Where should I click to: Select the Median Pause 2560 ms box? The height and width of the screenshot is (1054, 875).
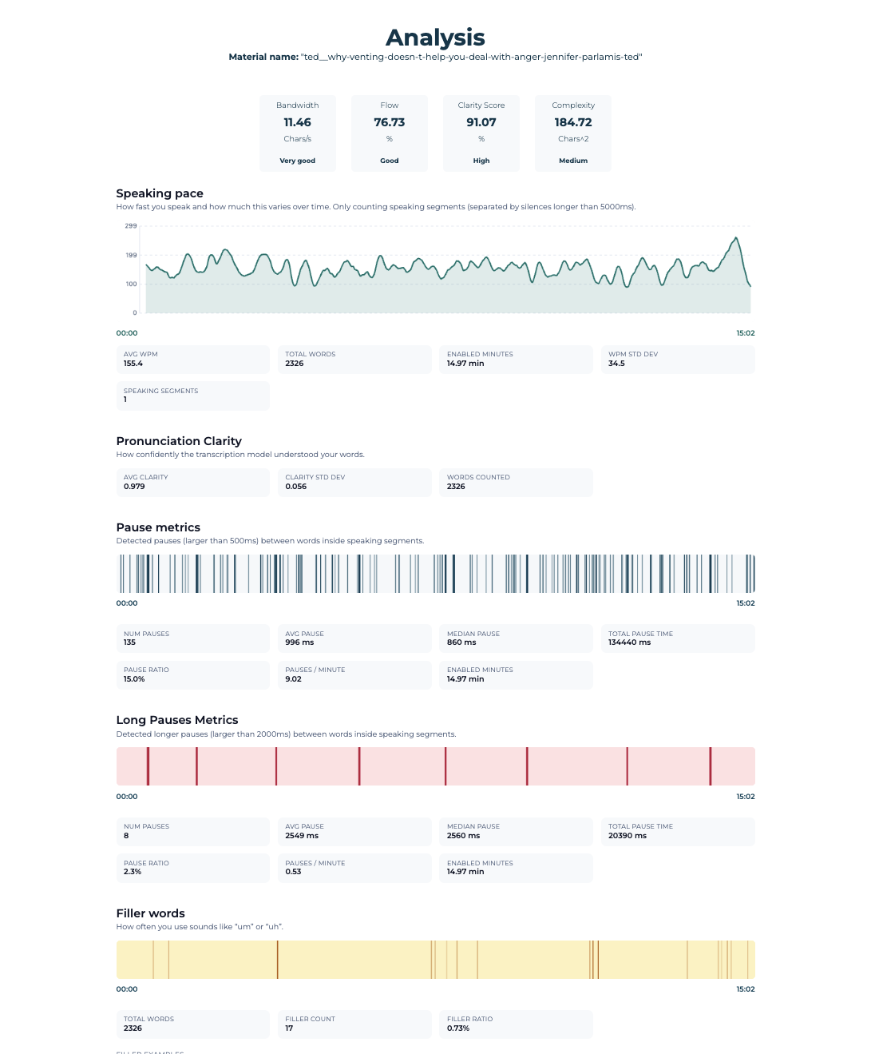coord(515,831)
